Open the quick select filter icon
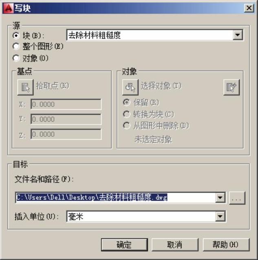The height and width of the screenshot is (260, 258). click(232, 87)
